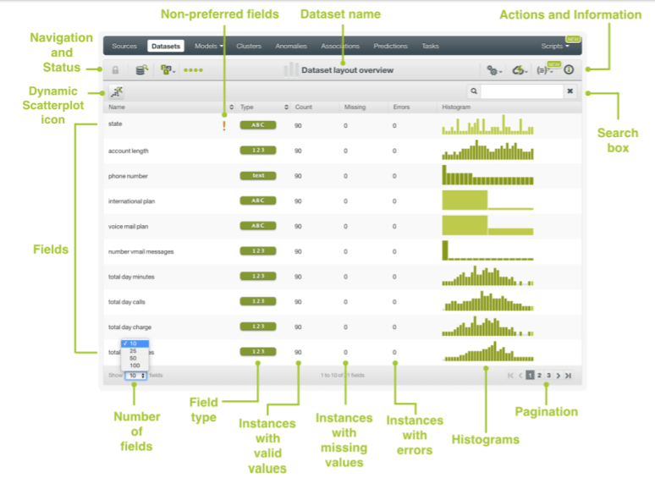Viewport: 655px width, 478px height.
Task: Expand the Models dropdown in navigation
Action: (x=208, y=46)
